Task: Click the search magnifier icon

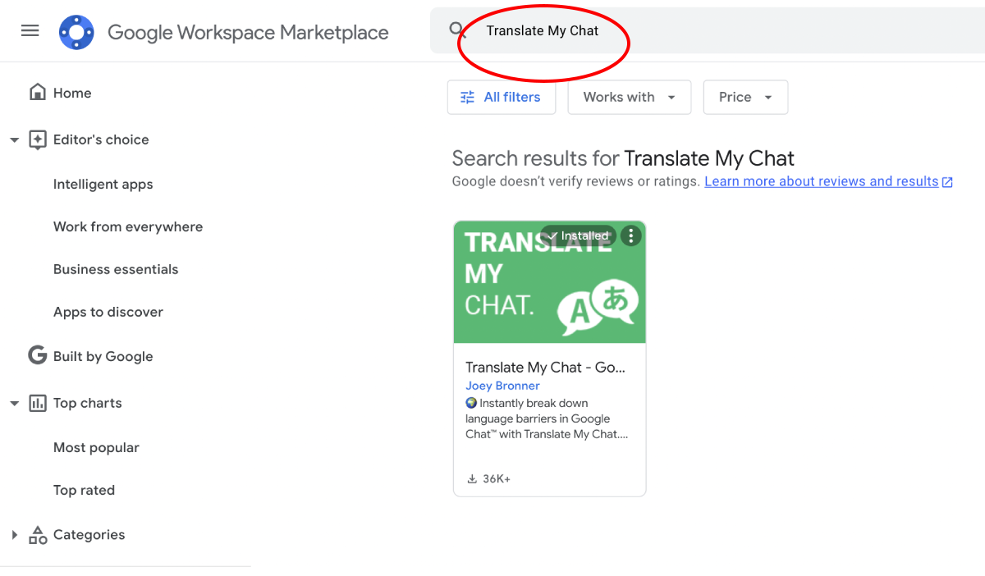Action: [x=457, y=30]
